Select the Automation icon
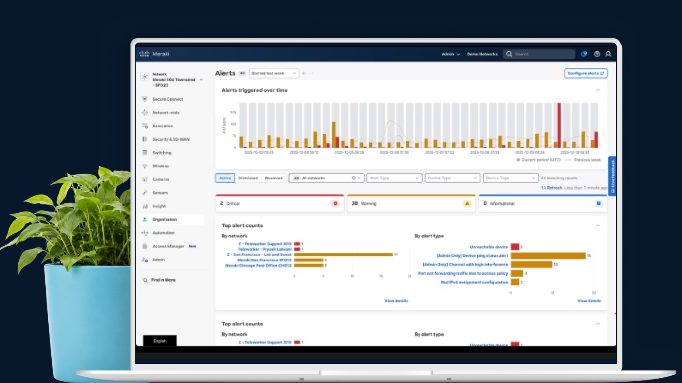This screenshot has width=682, height=383. coord(145,233)
